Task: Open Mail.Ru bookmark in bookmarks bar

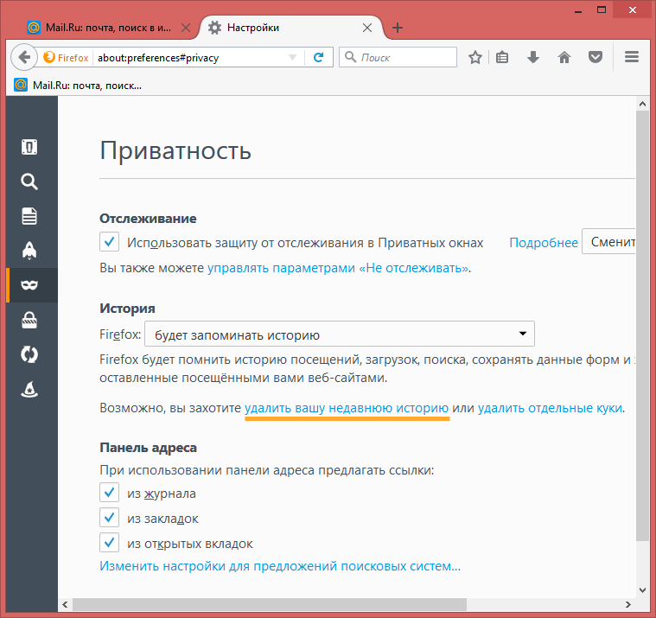Action: [78, 86]
